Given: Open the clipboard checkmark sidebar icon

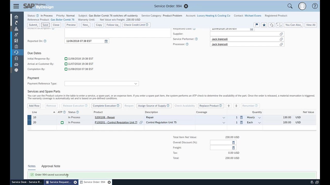Looking at the screenshot, I should 16,47.
